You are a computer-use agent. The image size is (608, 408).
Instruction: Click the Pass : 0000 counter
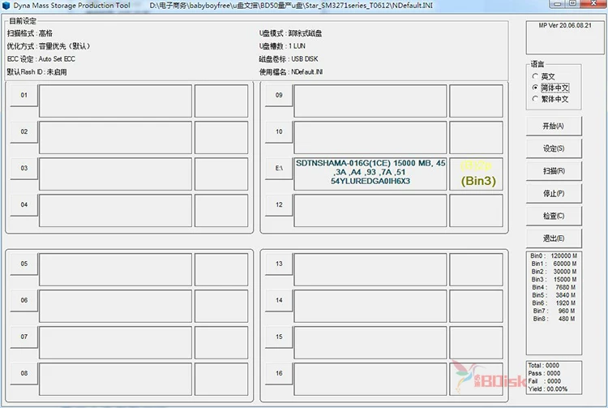coord(544,373)
